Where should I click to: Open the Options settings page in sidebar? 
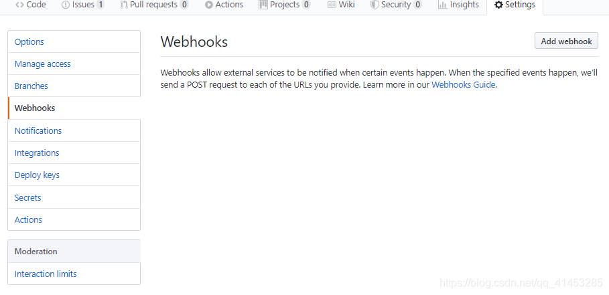point(29,41)
